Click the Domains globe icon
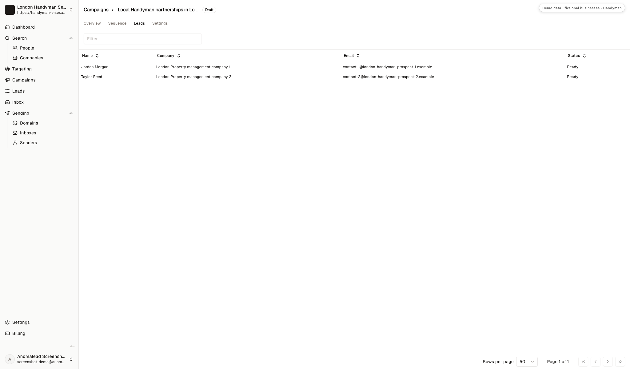The image size is (630, 369). point(15,123)
